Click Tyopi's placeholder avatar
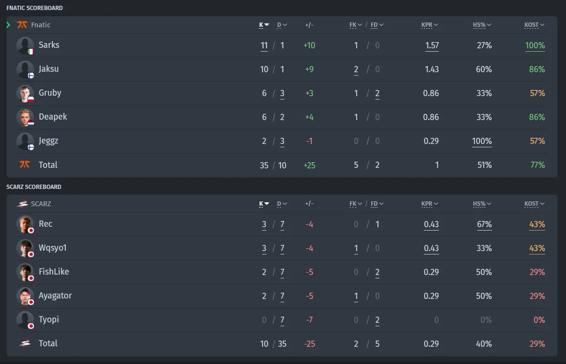Screen dimensions: 566x364 [x=25, y=320]
